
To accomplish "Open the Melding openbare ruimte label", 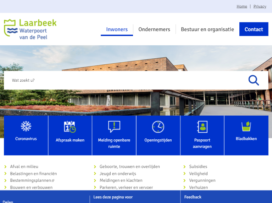I will (x=114, y=143).
